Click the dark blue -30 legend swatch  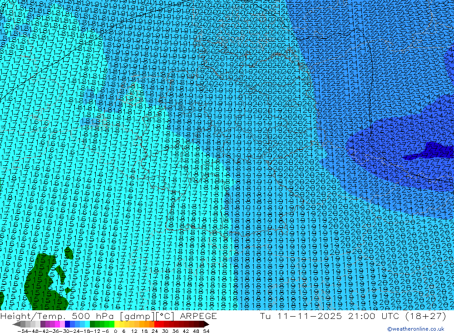(x=67, y=324)
